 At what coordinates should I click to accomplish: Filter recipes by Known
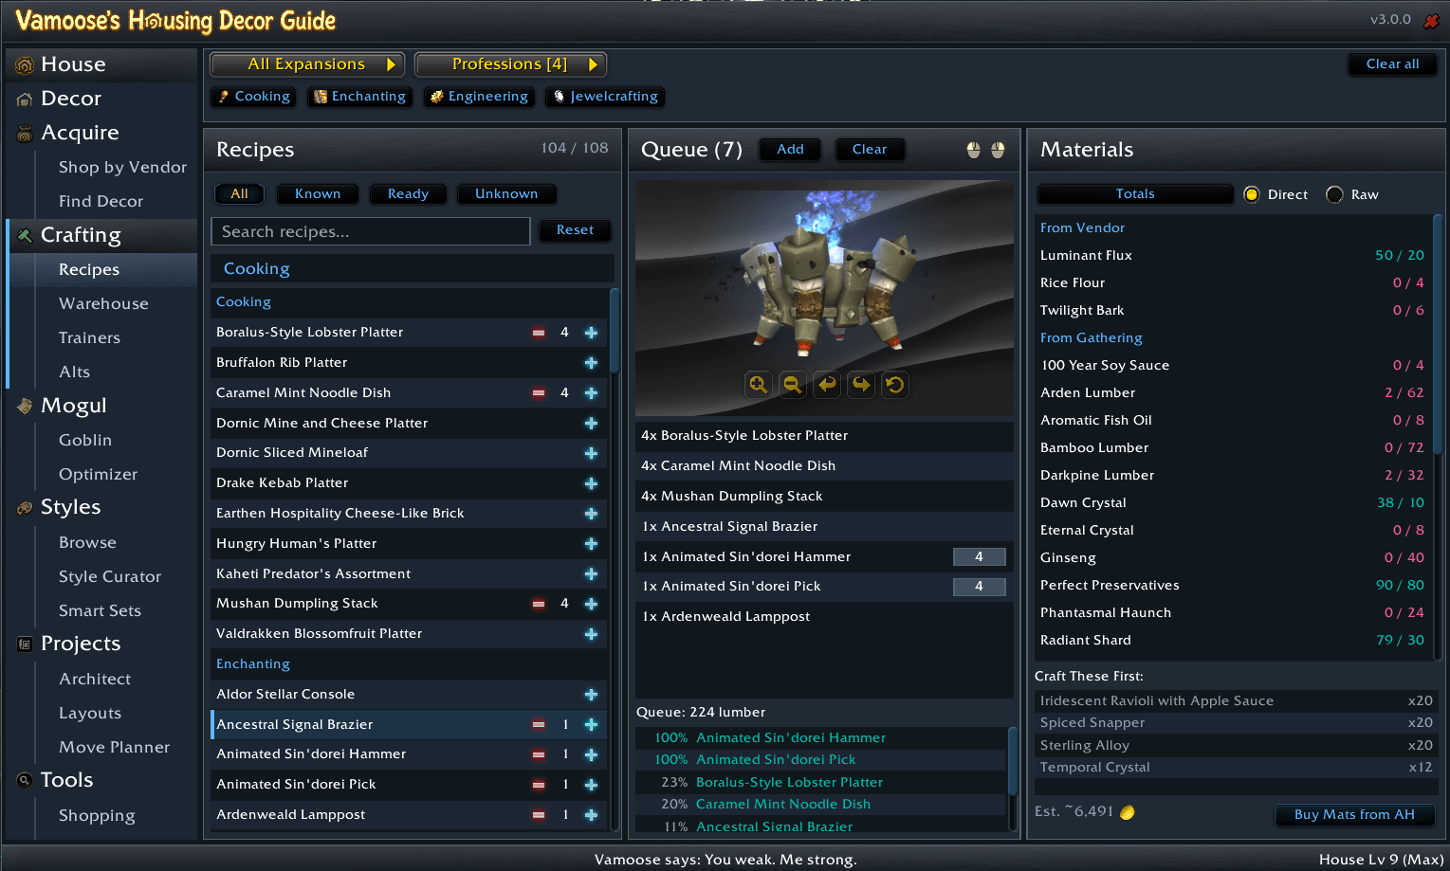(318, 194)
